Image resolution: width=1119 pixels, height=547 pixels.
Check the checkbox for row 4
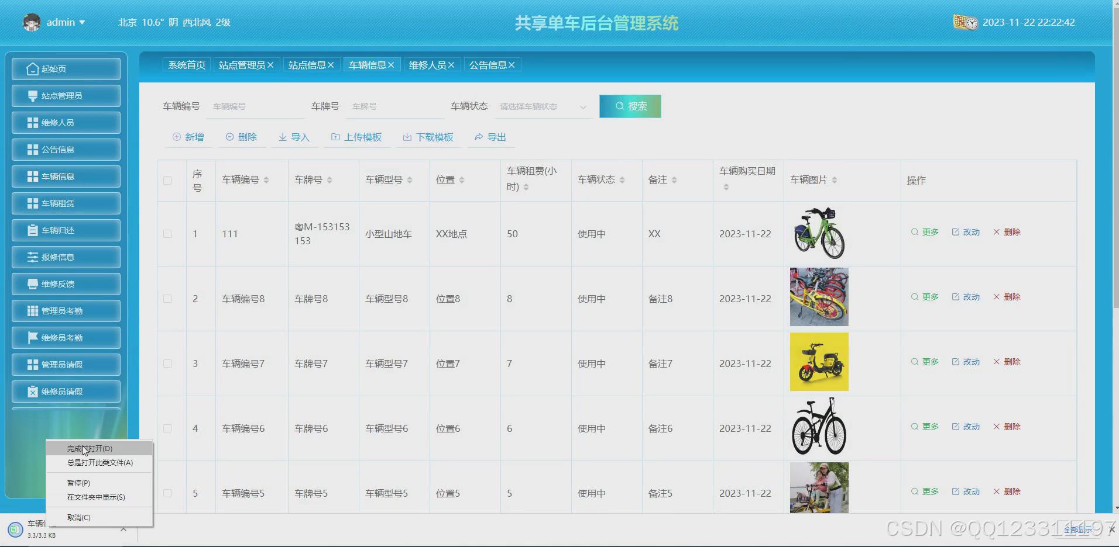tap(167, 428)
